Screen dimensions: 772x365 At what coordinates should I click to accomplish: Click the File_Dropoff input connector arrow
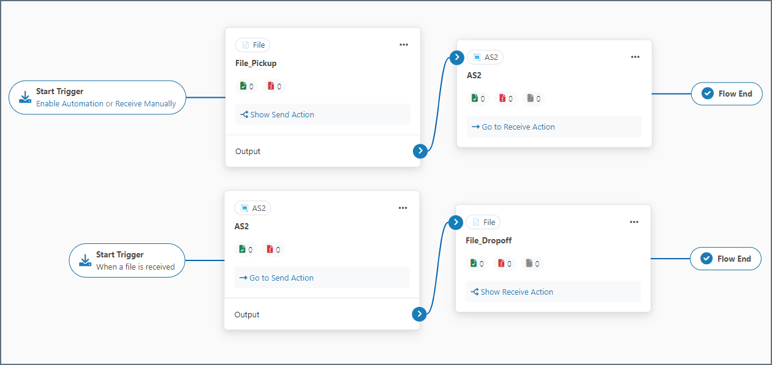point(455,222)
